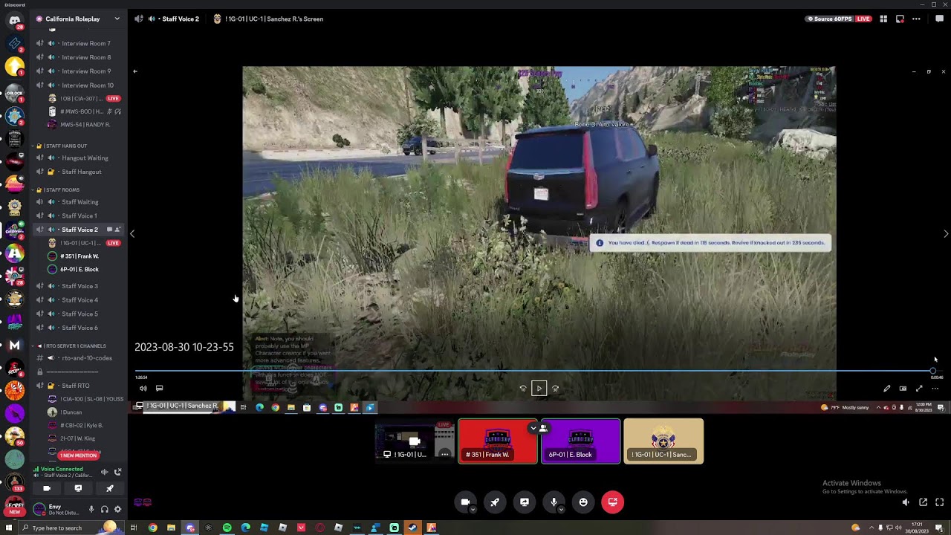The height and width of the screenshot is (535, 951).
Task: Start an activity with rocket button
Action: pos(495,502)
